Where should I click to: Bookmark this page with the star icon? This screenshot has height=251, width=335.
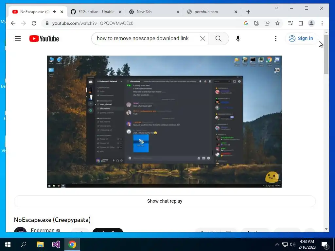coord(277,23)
